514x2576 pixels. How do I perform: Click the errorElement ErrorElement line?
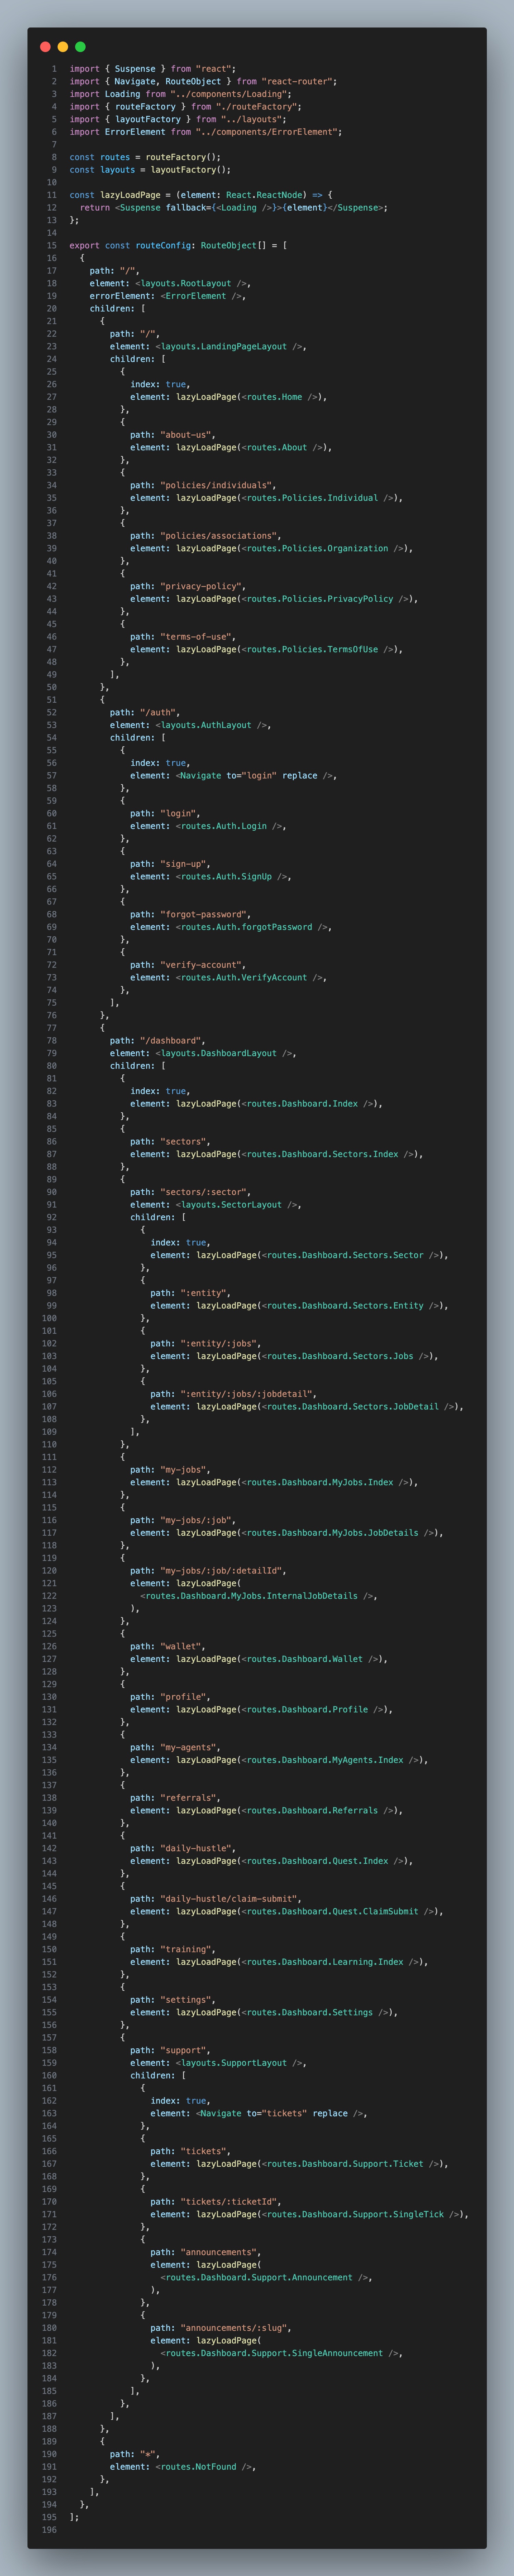click(168, 296)
